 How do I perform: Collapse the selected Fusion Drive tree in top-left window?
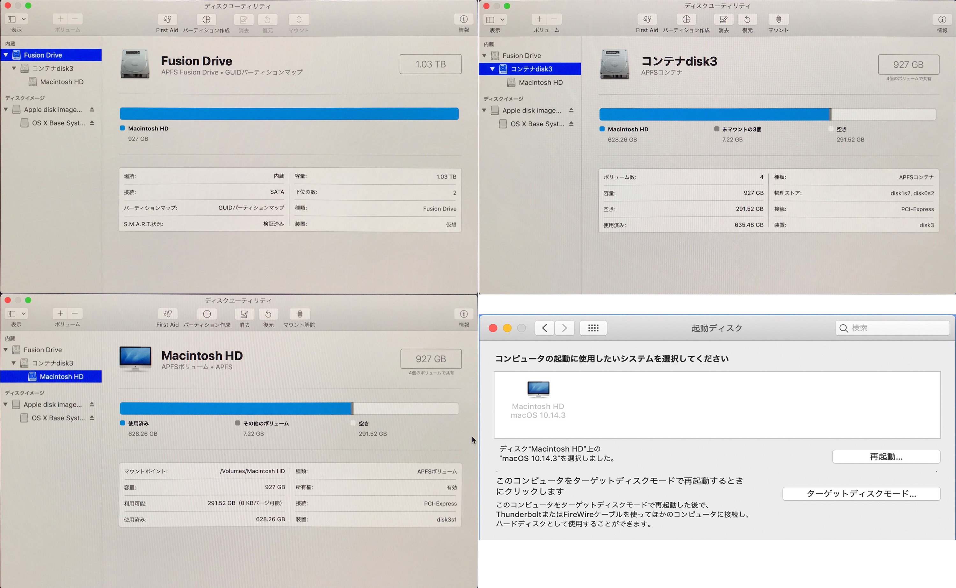(6, 55)
